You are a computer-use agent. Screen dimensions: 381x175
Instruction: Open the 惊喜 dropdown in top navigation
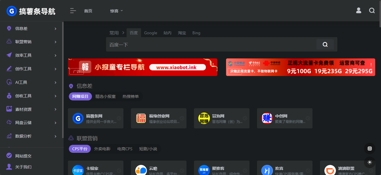116,11
